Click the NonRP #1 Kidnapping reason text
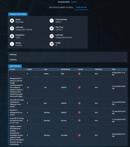The height and width of the screenshot is (147, 130). [16, 113]
